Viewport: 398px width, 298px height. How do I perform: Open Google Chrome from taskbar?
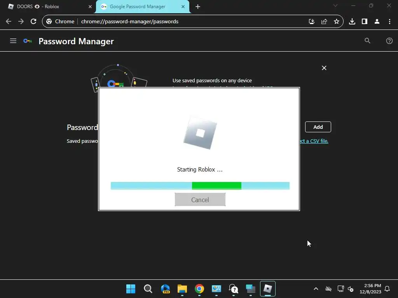pos(199,289)
